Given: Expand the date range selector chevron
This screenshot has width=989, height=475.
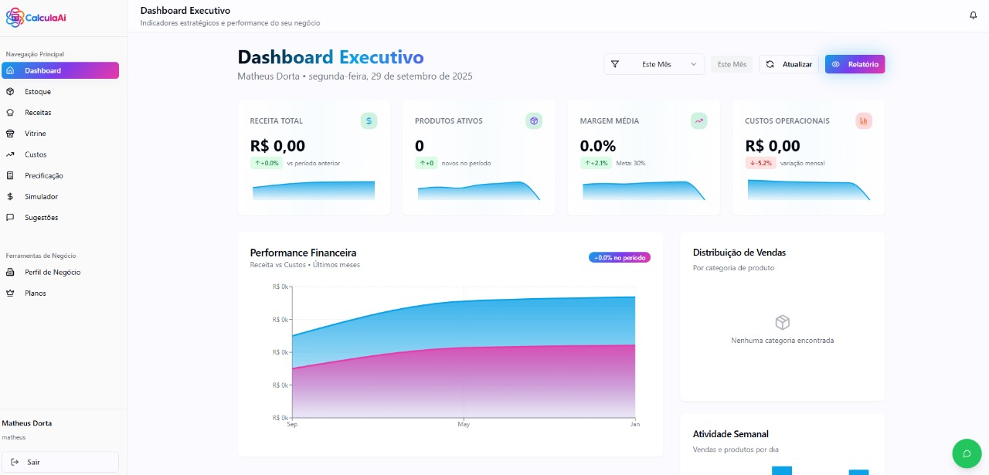Looking at the screenshot, I should tap(693, 64).
